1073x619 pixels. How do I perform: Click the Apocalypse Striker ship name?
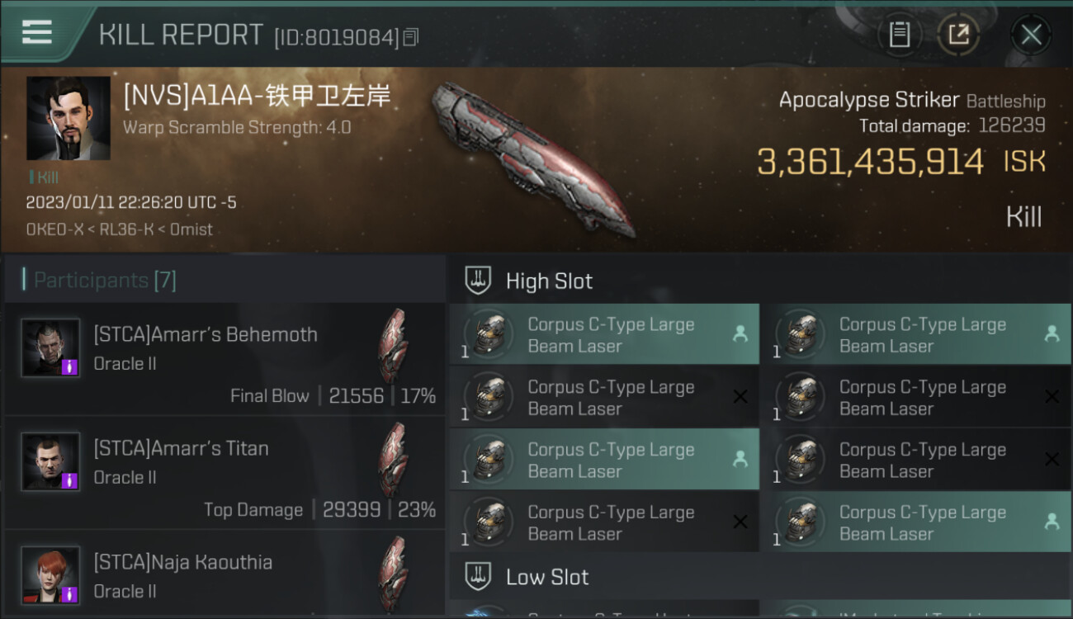click(x=869, y=100)
